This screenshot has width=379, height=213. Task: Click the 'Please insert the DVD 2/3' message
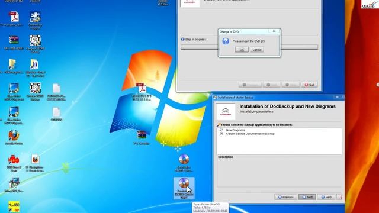coord(249,41)
